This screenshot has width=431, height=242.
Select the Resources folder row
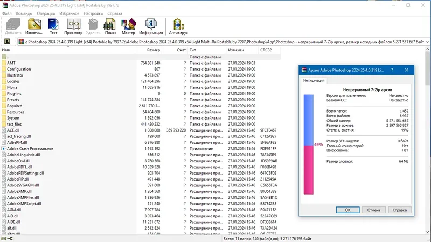click(x=141, y=112)
